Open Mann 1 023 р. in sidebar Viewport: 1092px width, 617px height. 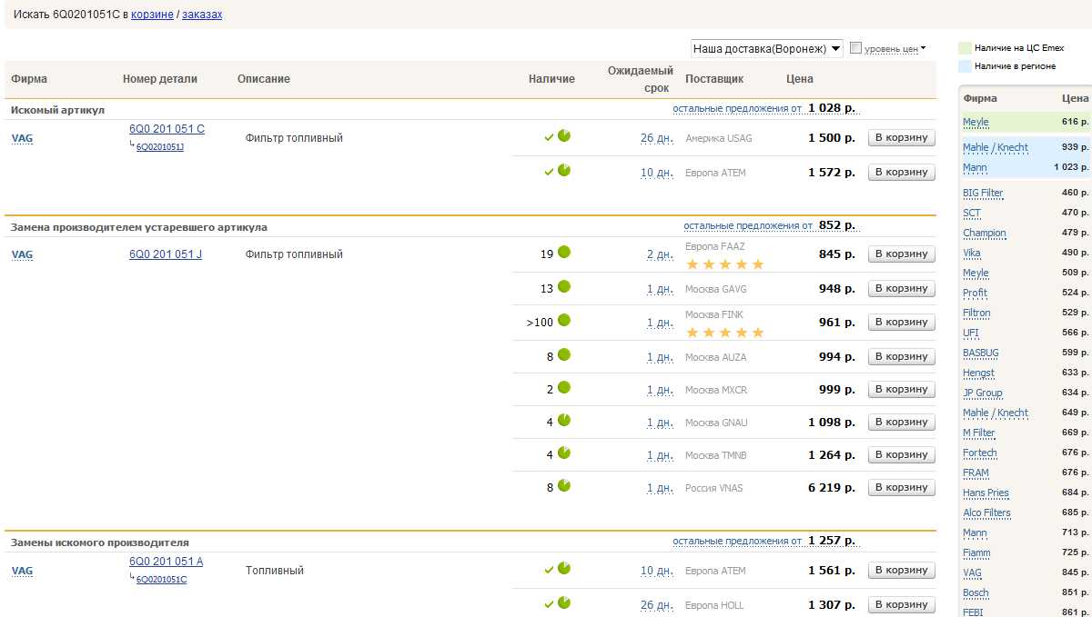tap(975, 167)
